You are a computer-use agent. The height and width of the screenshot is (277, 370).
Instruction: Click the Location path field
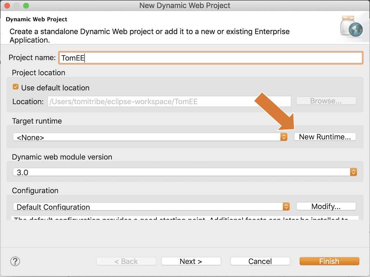[x=169, y=101]
